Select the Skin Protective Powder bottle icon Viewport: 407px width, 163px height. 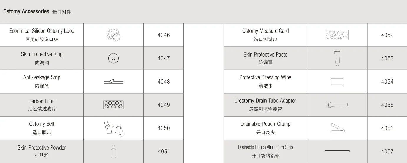point(113,151)
